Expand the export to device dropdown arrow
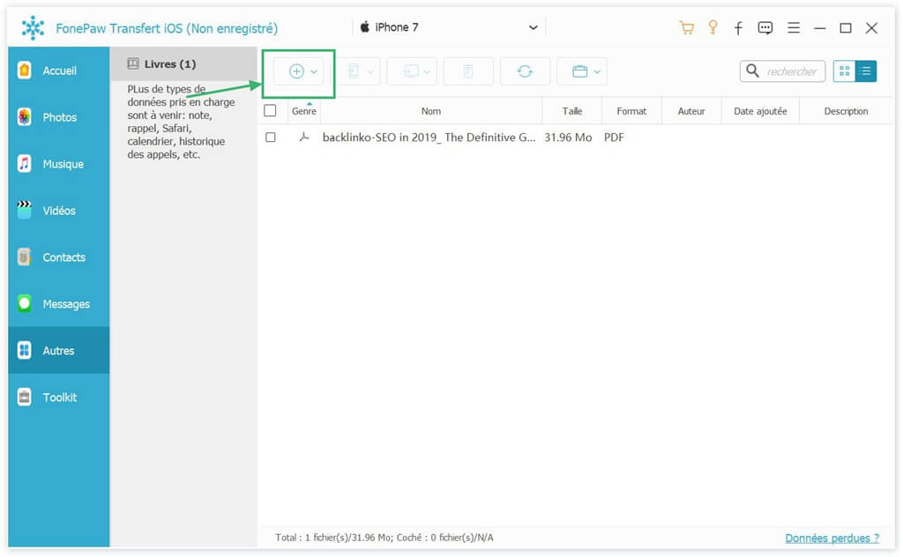903x557 pixels. pos(370,72)
